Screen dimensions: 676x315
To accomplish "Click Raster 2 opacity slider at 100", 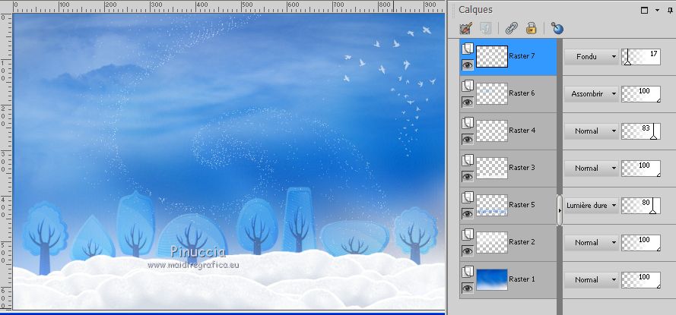I will tap(641, 243).
